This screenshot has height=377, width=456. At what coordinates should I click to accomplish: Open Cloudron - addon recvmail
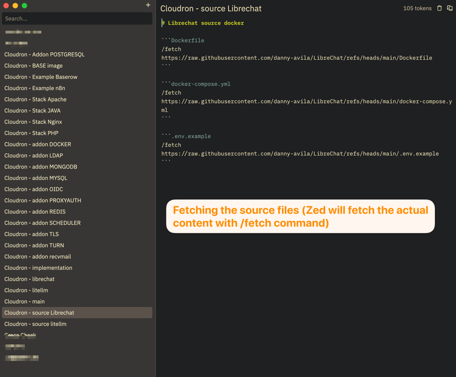77,256
